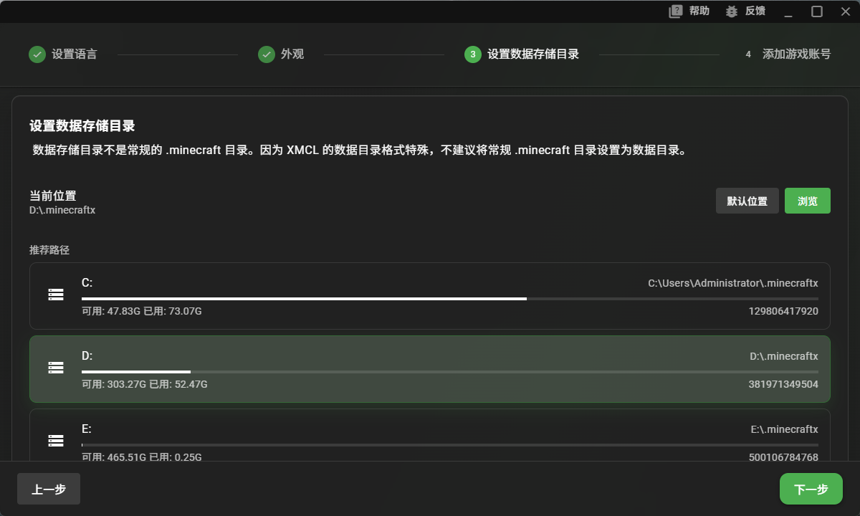Open the 帮助 help icon
The image size is (860, 516).
(x=675, y=11)
